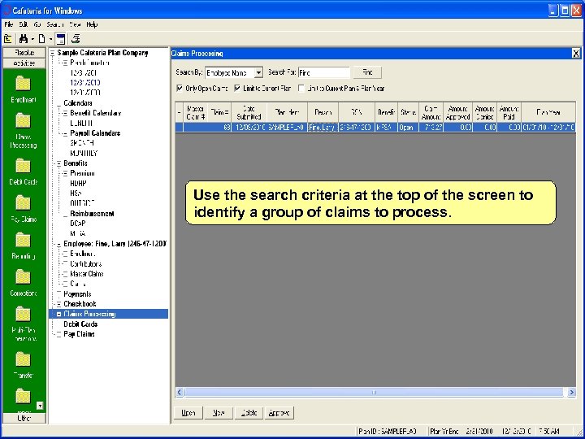This screenshot has height=439, width=585.
Task: Open the Corrections folder in the sidebar
Action: pos(23,277)
